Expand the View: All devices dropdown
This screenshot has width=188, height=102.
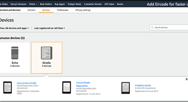(15, 28)
